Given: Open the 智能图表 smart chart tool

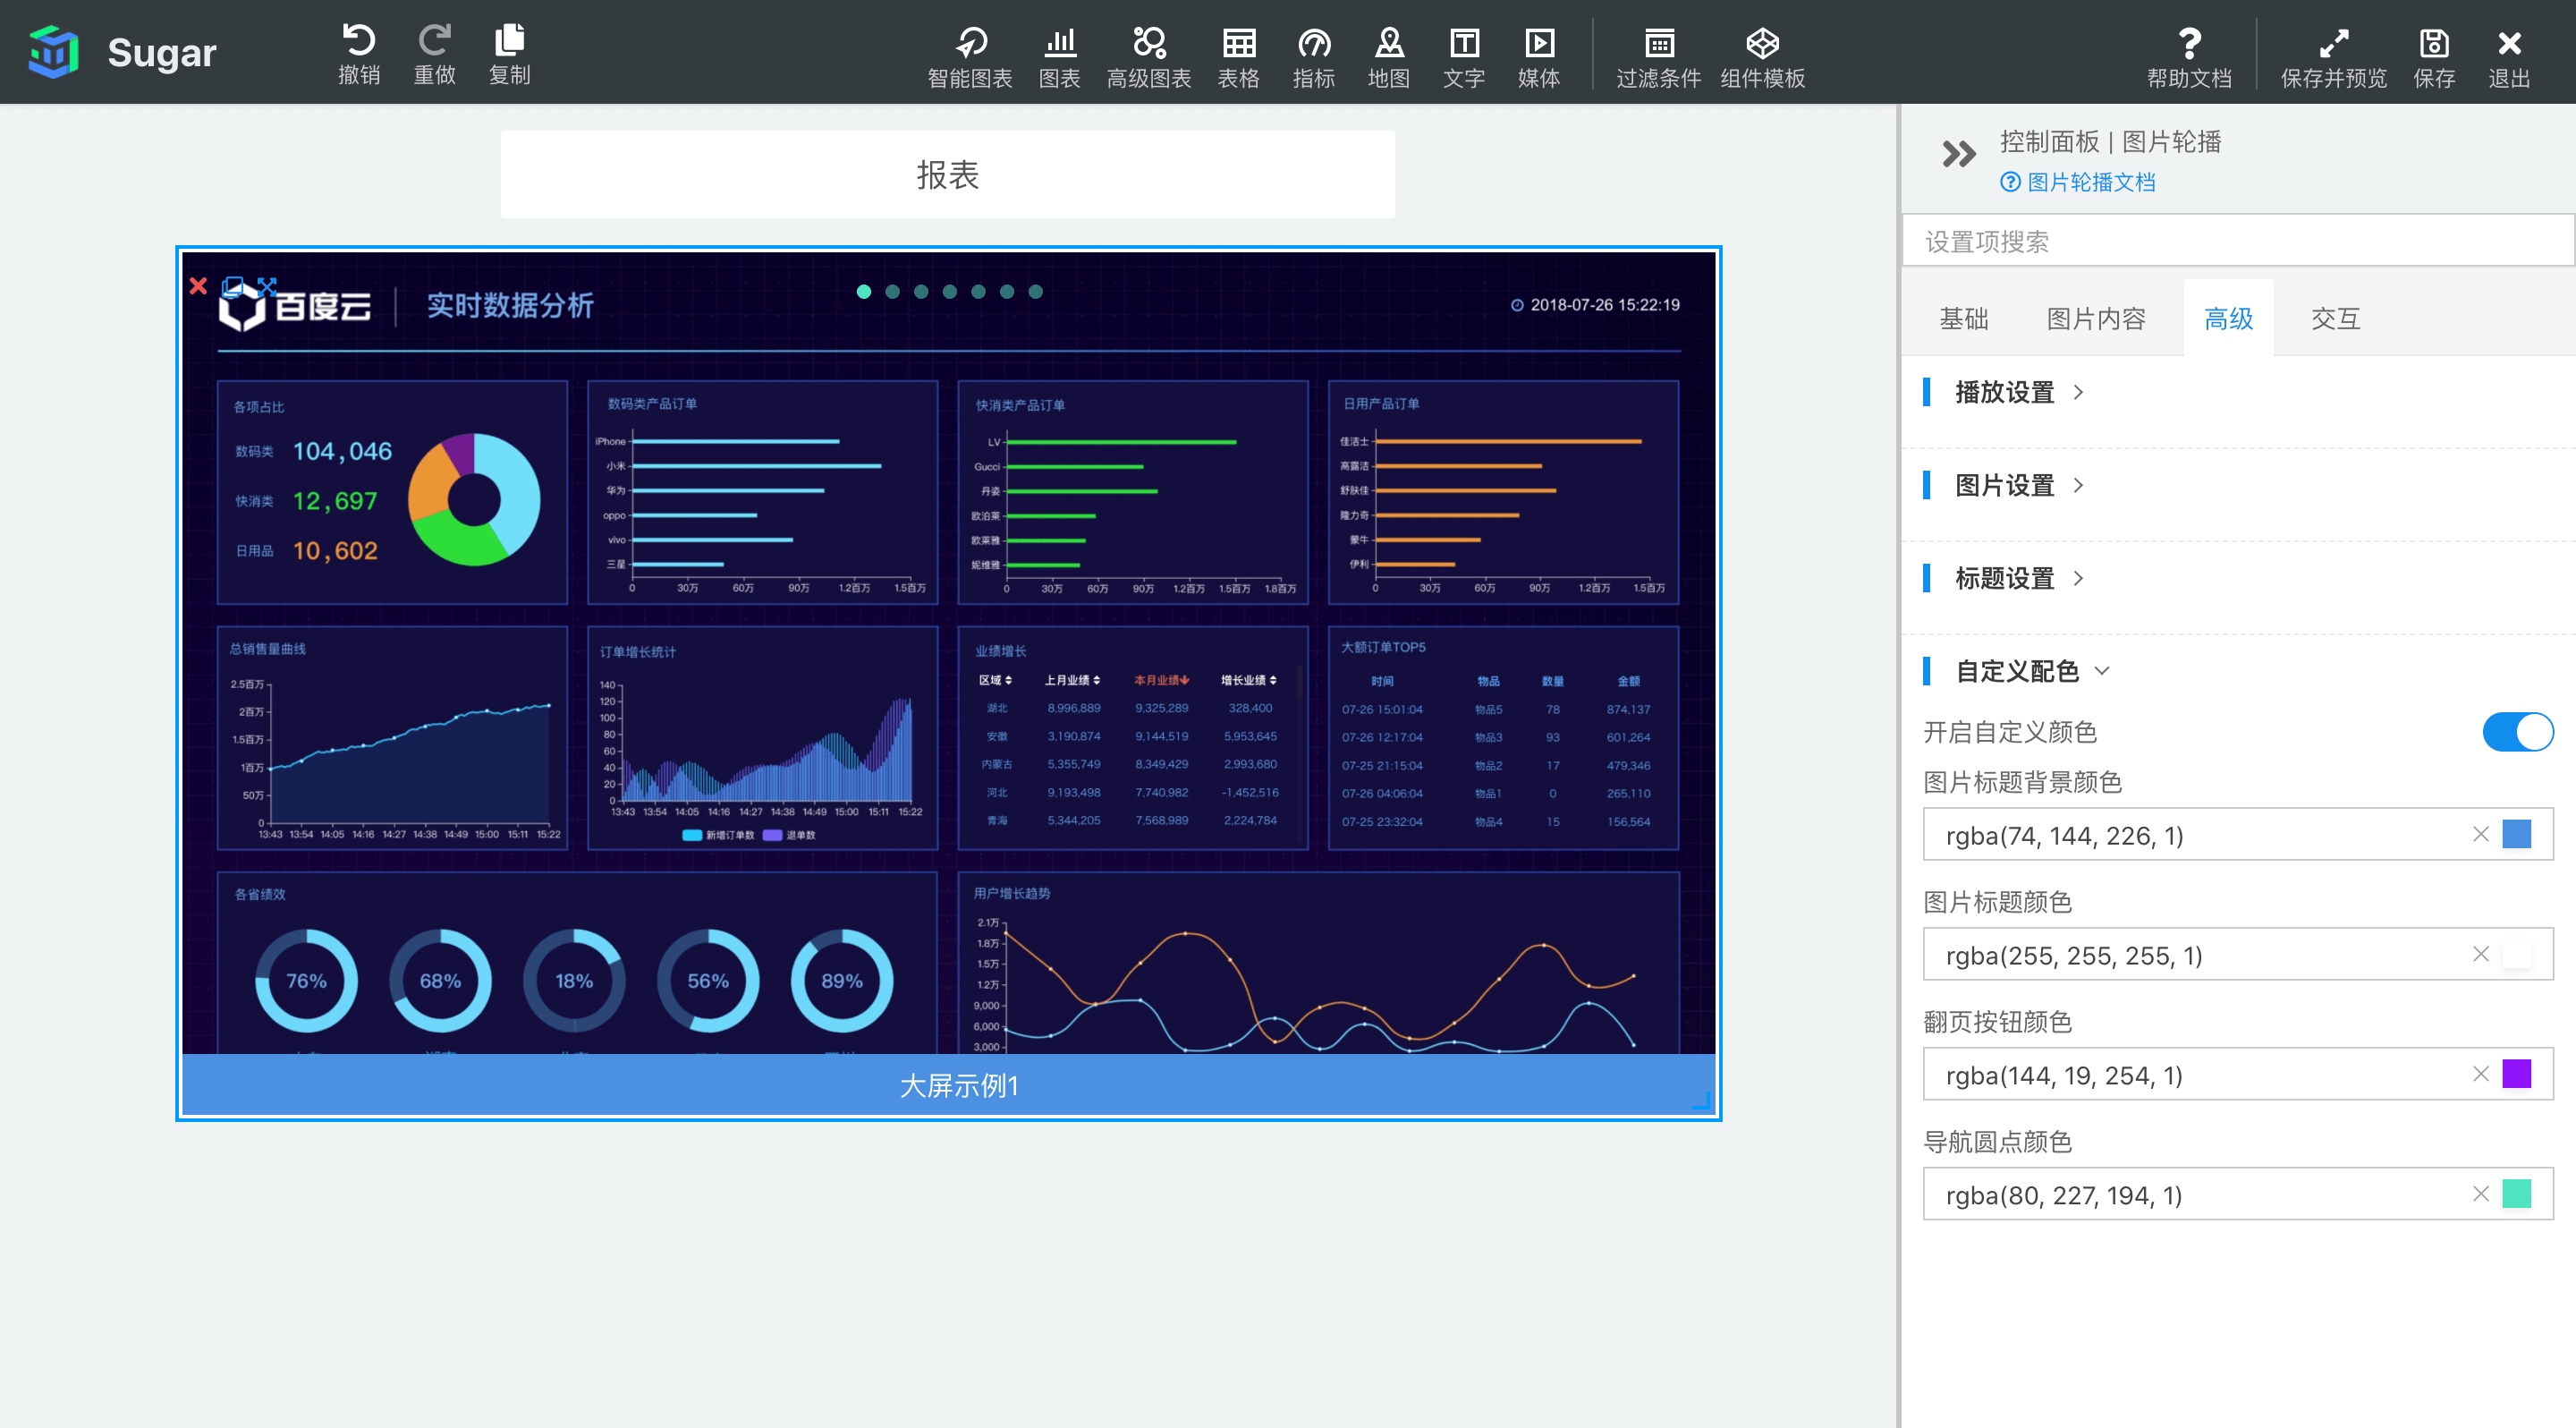Looking at the screenshot, I should click(970, 58).
